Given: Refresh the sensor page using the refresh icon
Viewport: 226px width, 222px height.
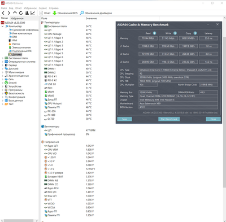Looking at the screenshot, I should tap(21, 13).
